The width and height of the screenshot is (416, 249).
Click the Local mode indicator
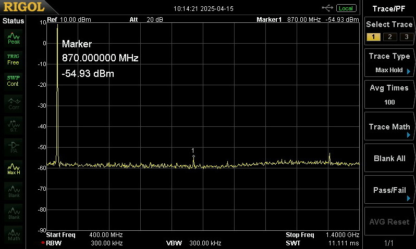click(346, 8)
